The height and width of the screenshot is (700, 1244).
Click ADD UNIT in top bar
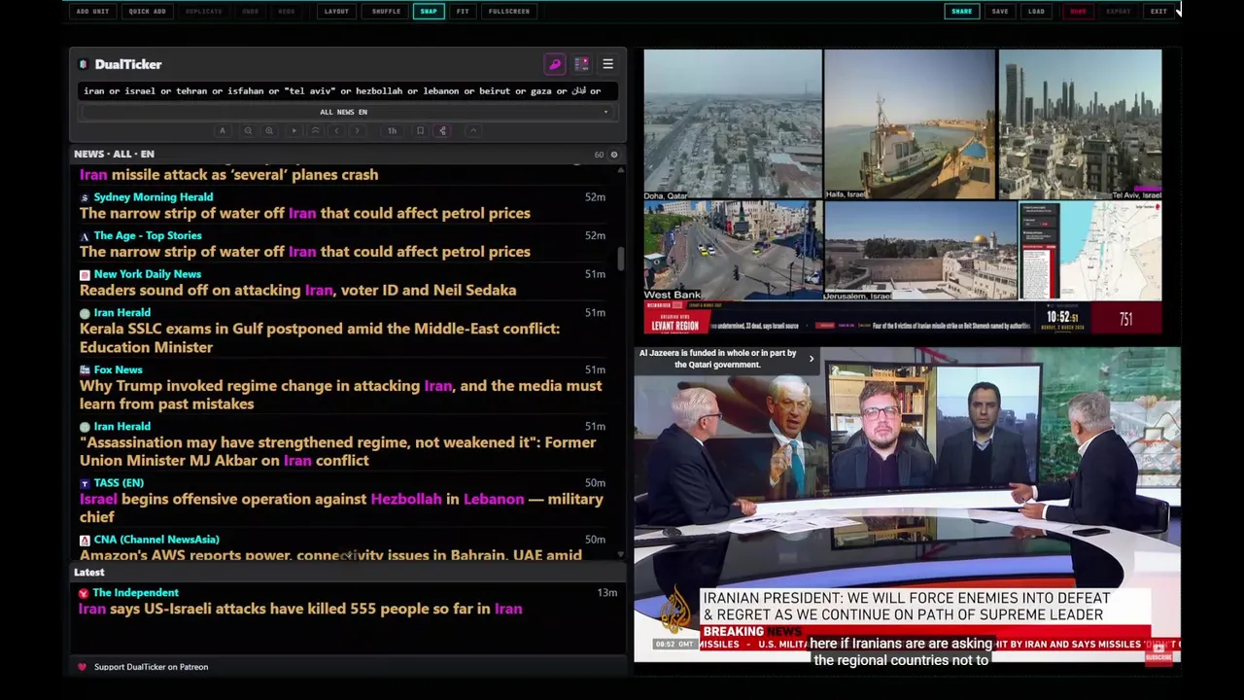click(93, 12)
